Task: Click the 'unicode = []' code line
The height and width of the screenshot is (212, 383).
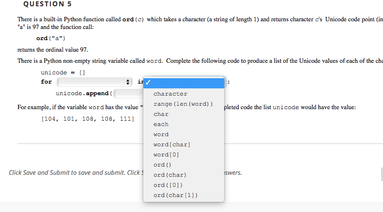Action: pos(63,72)
